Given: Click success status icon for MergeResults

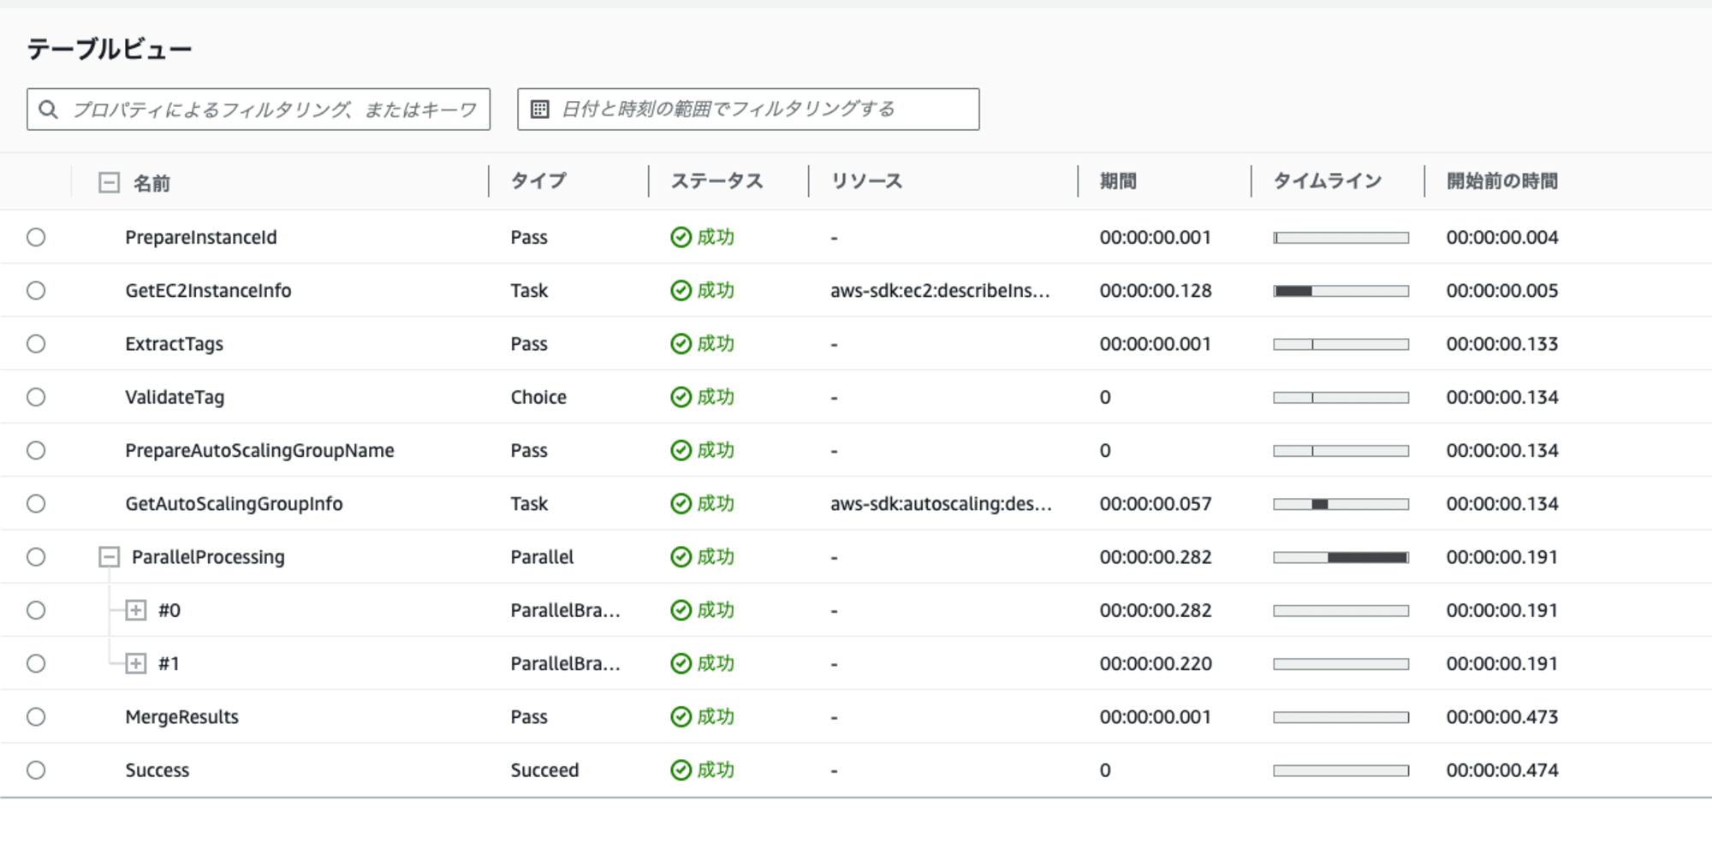Looking at the screenshot, I should pyautogui.click(x=681, y=716).
